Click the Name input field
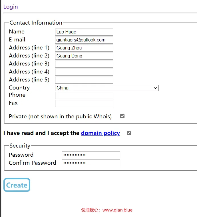This screenshot has width=197, height=217. (x=84, y=32)
